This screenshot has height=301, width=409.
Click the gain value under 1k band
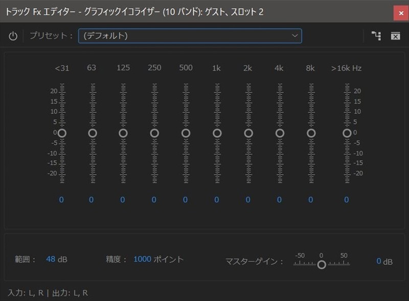[x=217, y=200]
